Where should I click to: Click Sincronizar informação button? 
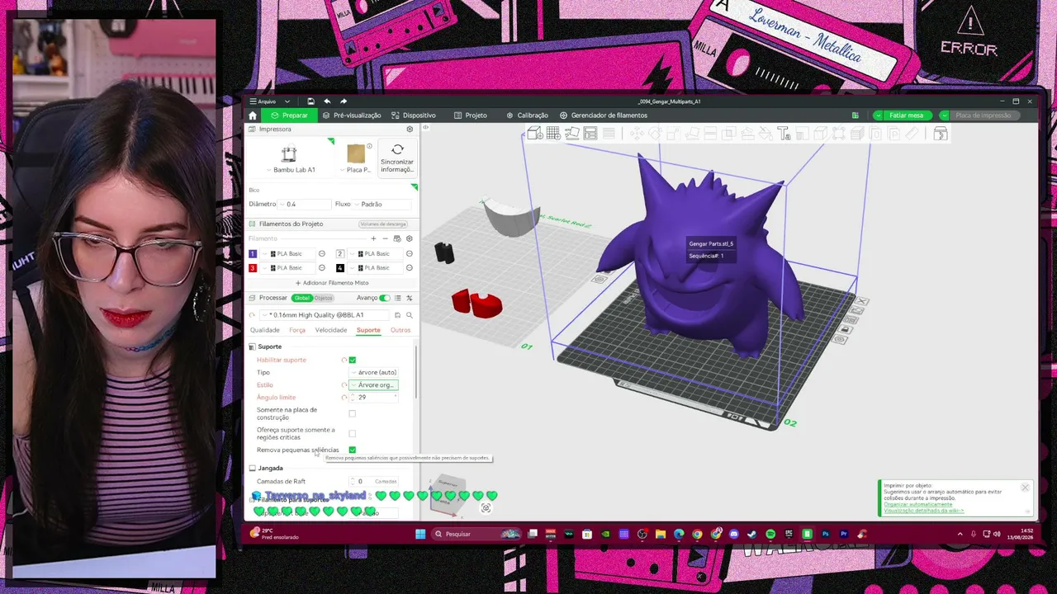coord(397,158)
